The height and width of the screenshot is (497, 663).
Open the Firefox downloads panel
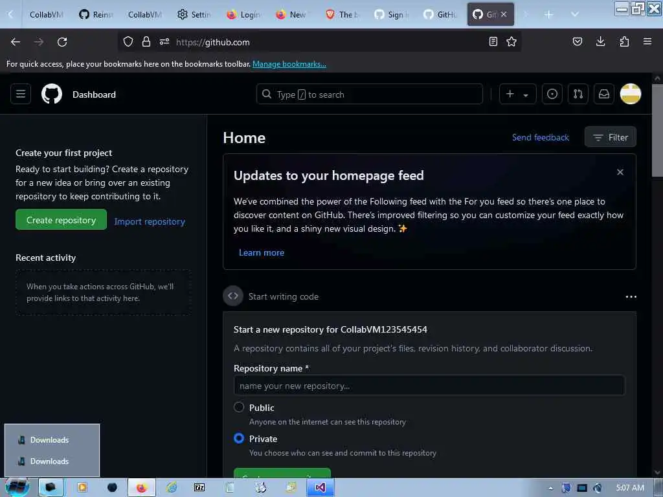600,41
